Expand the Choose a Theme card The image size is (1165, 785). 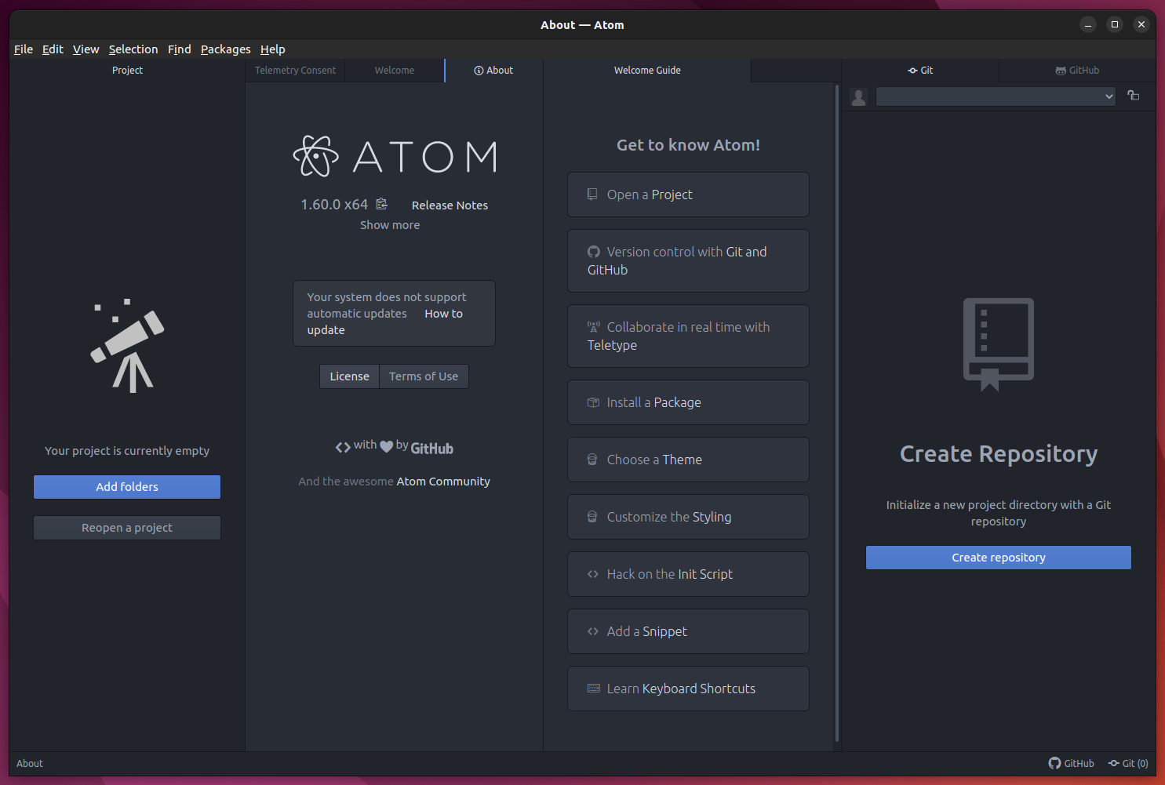click(x=688, y=460)
